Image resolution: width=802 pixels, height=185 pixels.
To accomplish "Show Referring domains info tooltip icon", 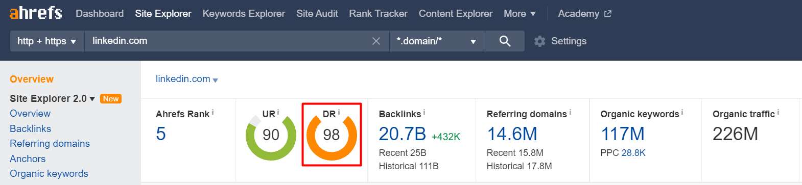I will click(x=570, y=112).
